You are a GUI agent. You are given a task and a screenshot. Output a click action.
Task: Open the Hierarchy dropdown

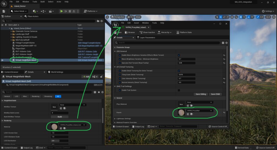[x=164, y=32]
